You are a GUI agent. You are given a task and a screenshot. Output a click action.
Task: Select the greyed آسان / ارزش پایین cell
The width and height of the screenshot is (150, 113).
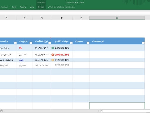42,65
